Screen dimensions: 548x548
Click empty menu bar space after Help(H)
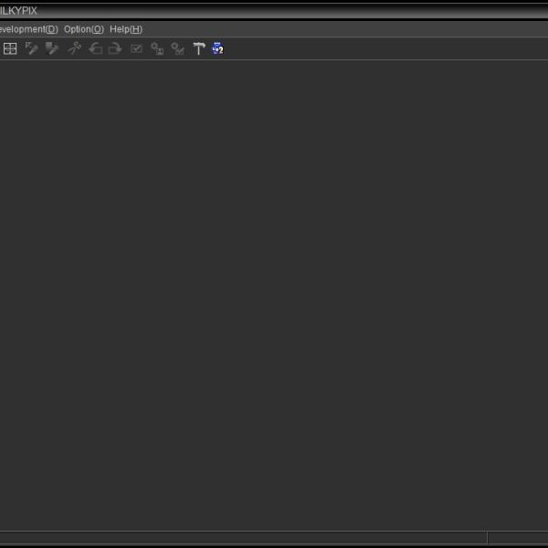[x=347, y=29]
